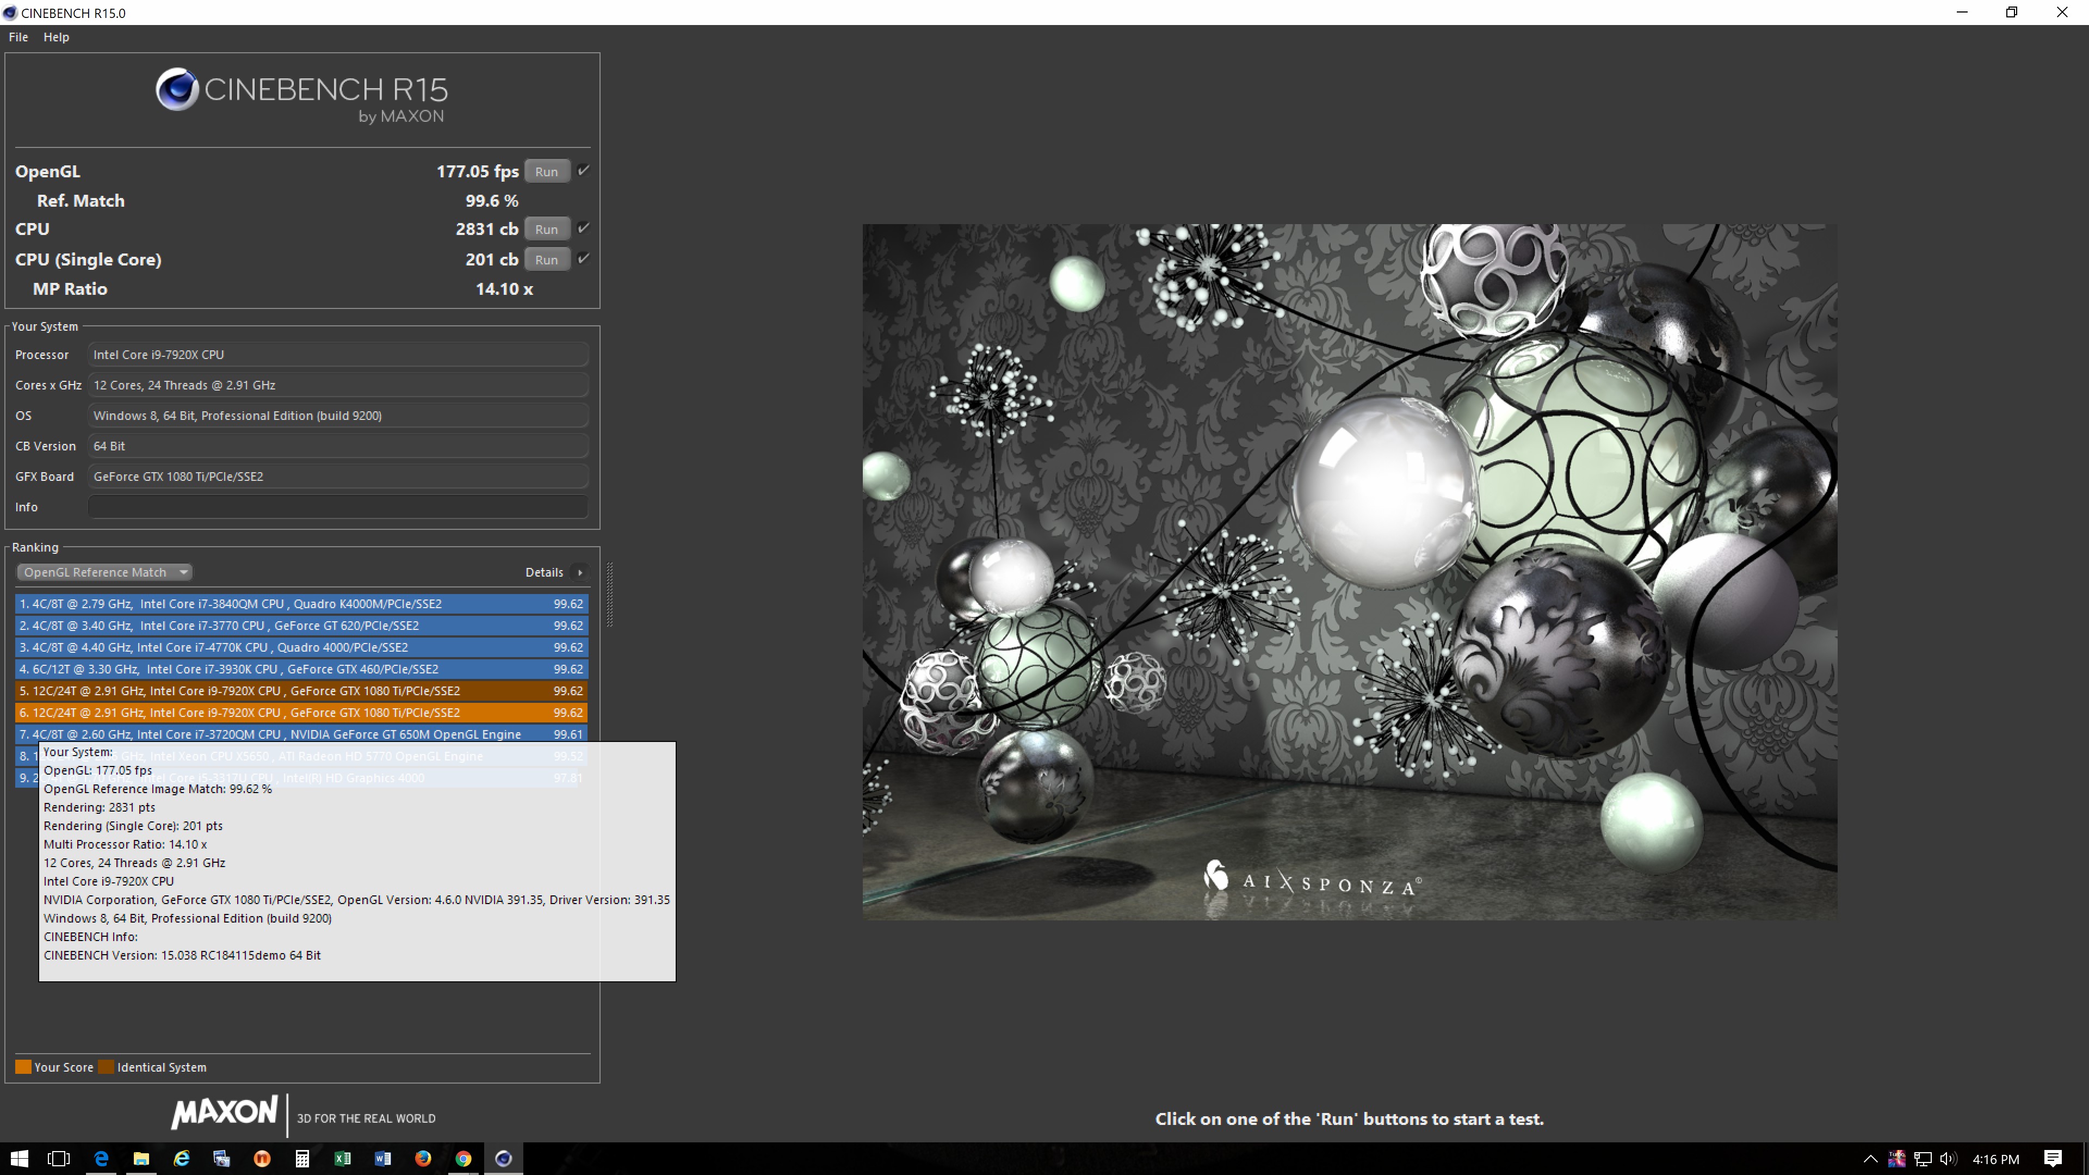Run the OpenGL benchmark test
The image size is (2089, 1175).
(x=547, y=171)
